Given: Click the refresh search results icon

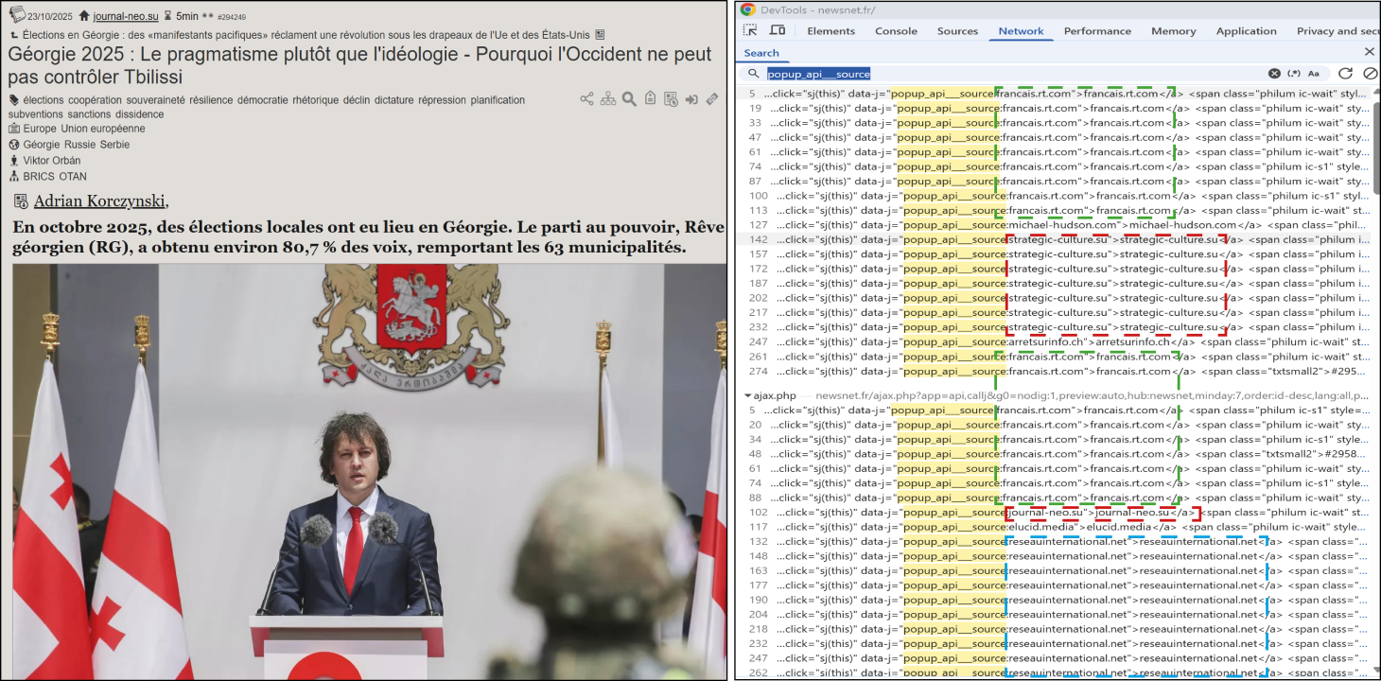Looking at the screenshot, I should pos(1345,74).
